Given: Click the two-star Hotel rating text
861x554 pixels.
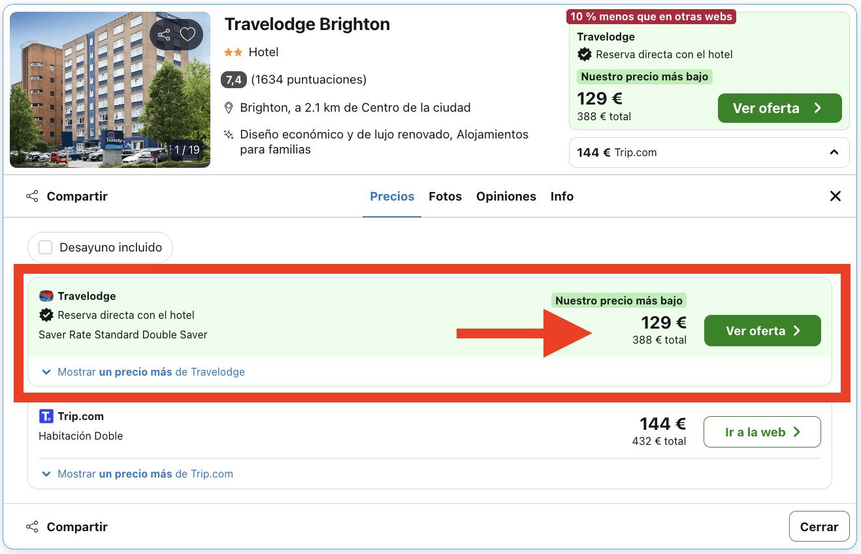Looking at the screenshot, I should click(x=252, y=52).
